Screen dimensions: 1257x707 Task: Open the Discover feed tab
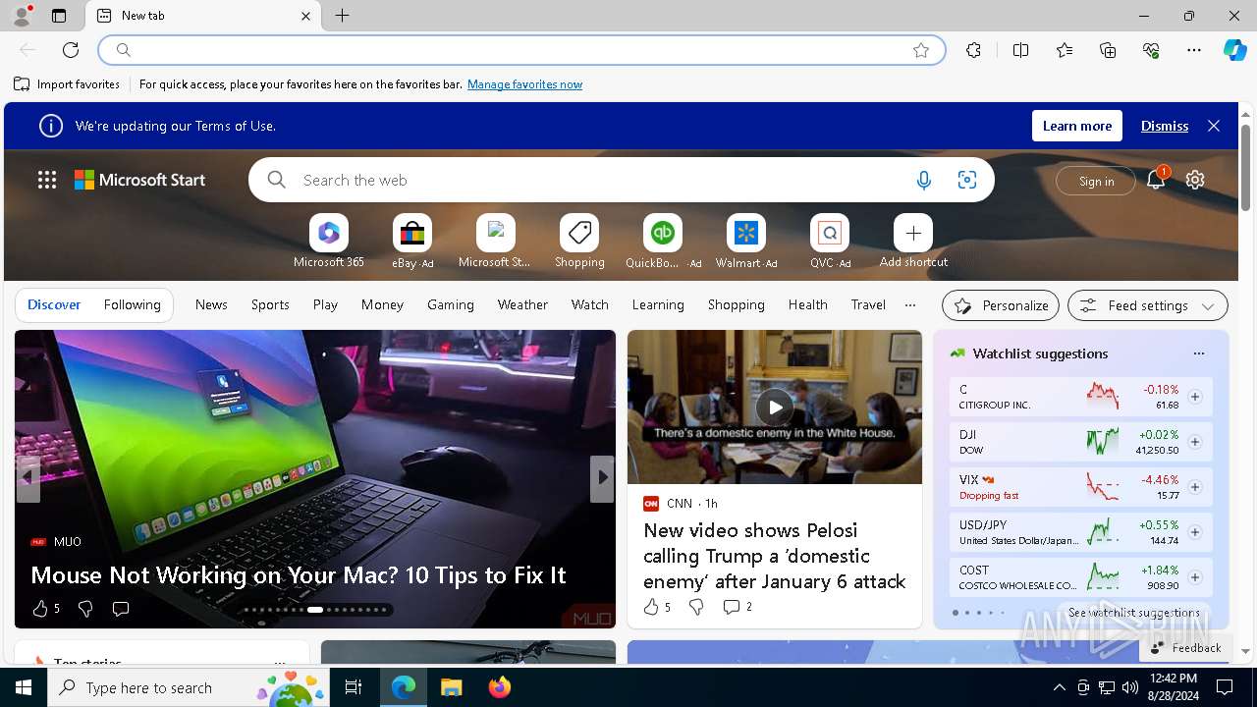(x=54, y=304)
